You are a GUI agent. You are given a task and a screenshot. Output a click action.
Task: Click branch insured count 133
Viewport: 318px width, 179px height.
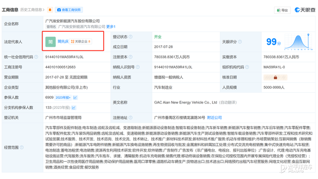(48, 107)
